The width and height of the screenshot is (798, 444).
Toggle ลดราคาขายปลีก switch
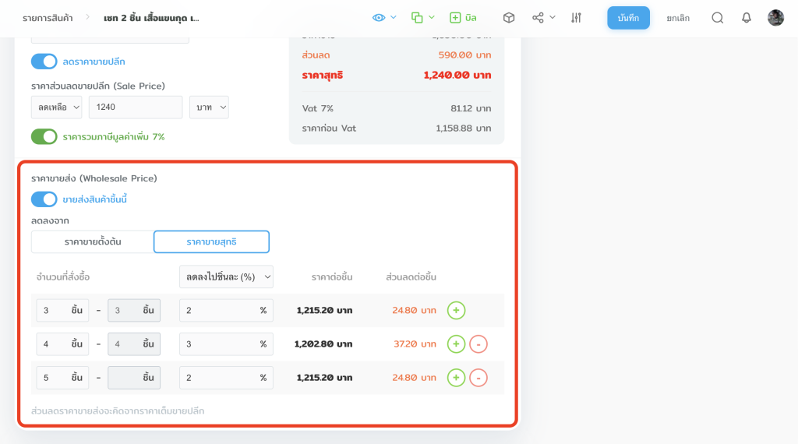pos(44,62)
